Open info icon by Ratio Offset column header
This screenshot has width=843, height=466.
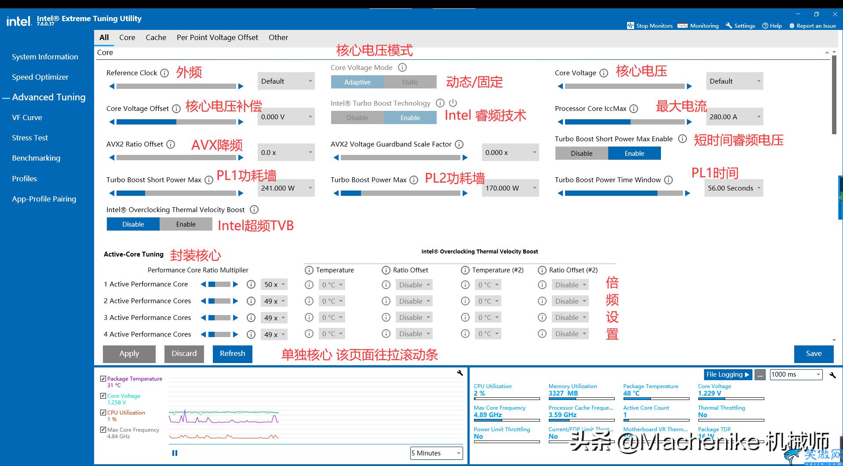386,270
